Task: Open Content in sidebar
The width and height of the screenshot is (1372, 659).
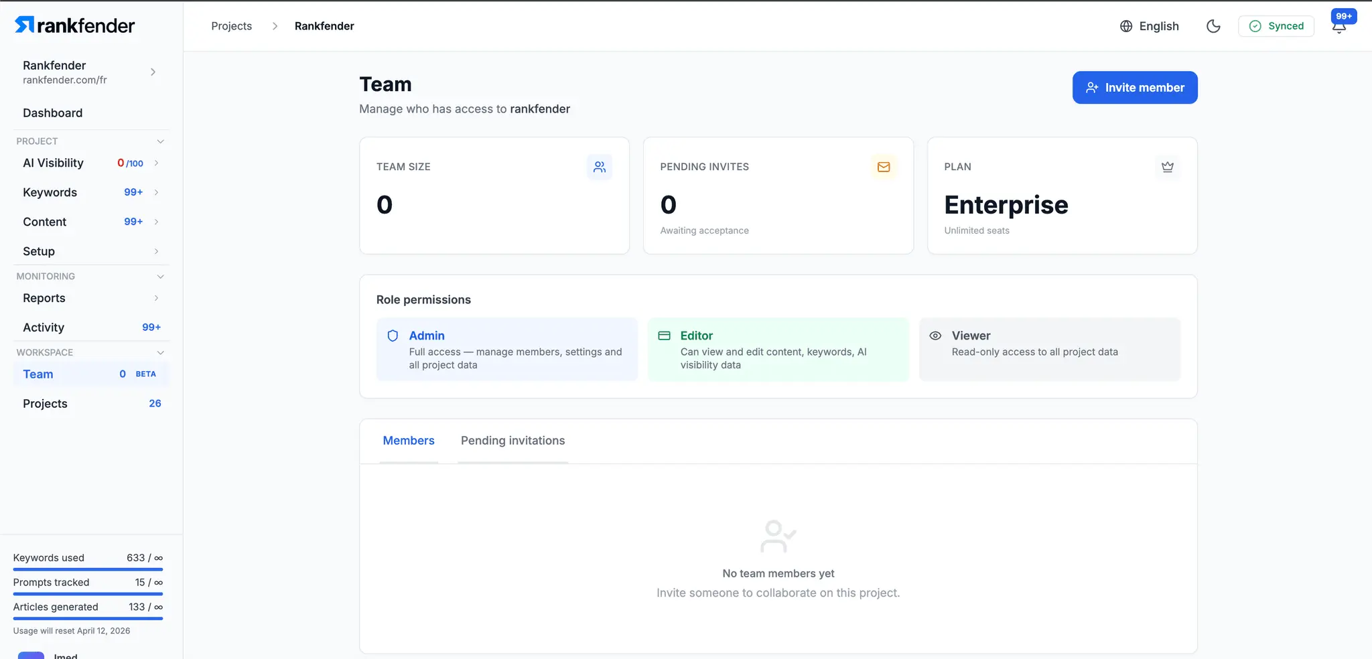Action: [45, 222]
